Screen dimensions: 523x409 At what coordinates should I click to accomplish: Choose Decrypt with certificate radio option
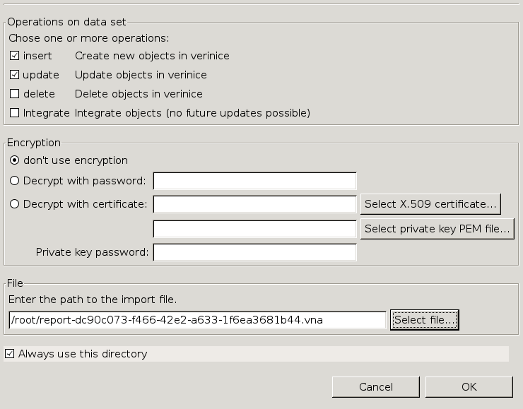15,204
